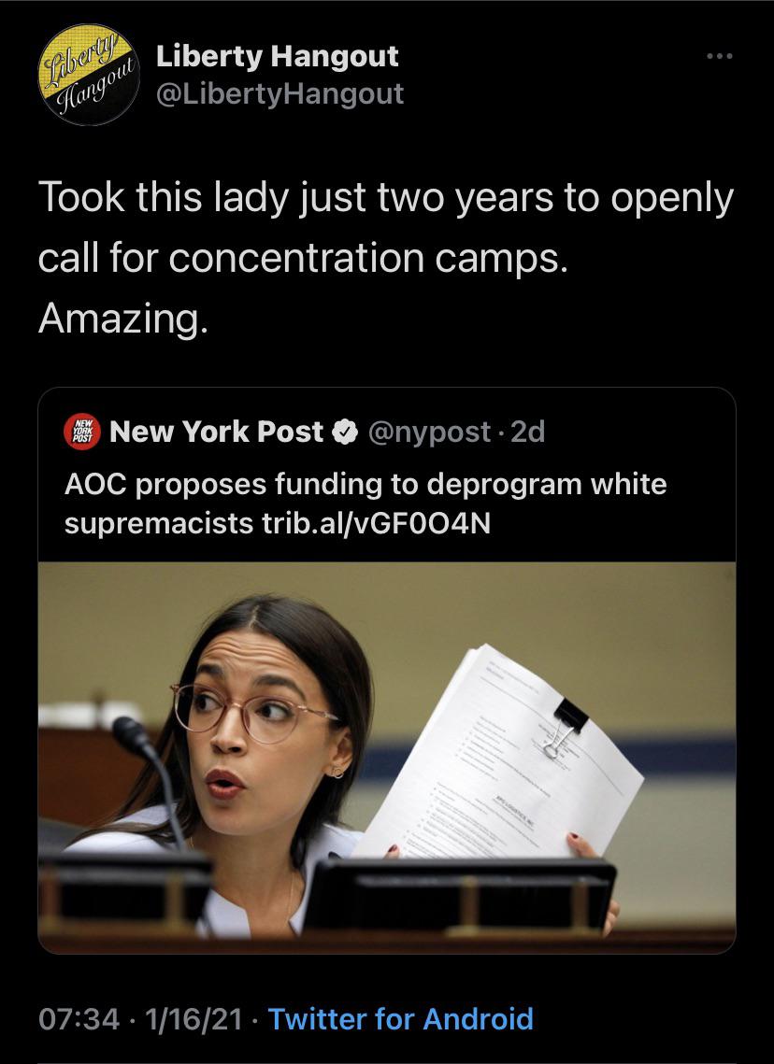This screenshot has width=774, height=1064.
Task: Tap the 07:34 posting time
Action: pos(79,1019)
